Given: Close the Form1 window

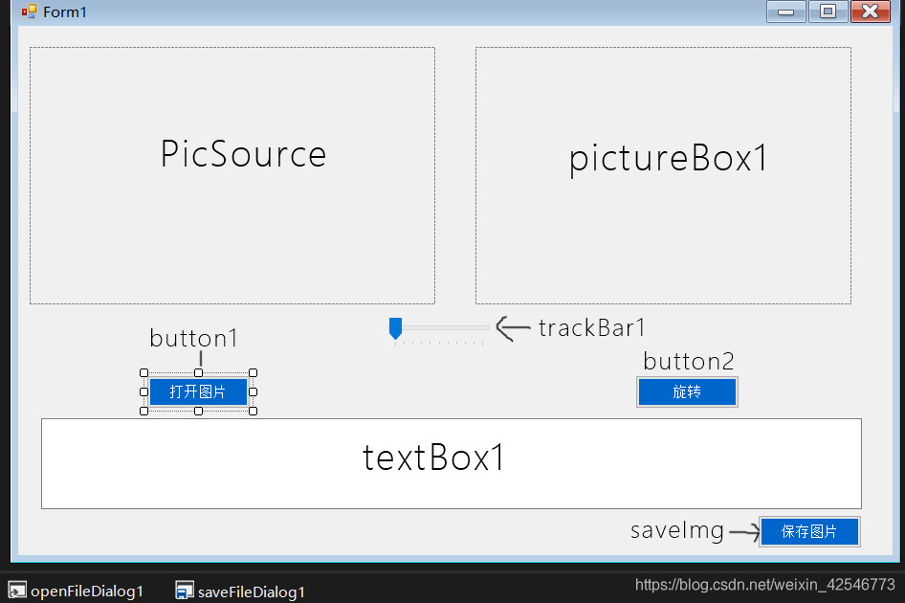Looking at the screenshot, I should click(x=871, y=11).
